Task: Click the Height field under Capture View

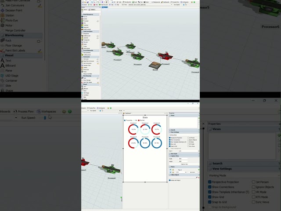Action: 183,161
